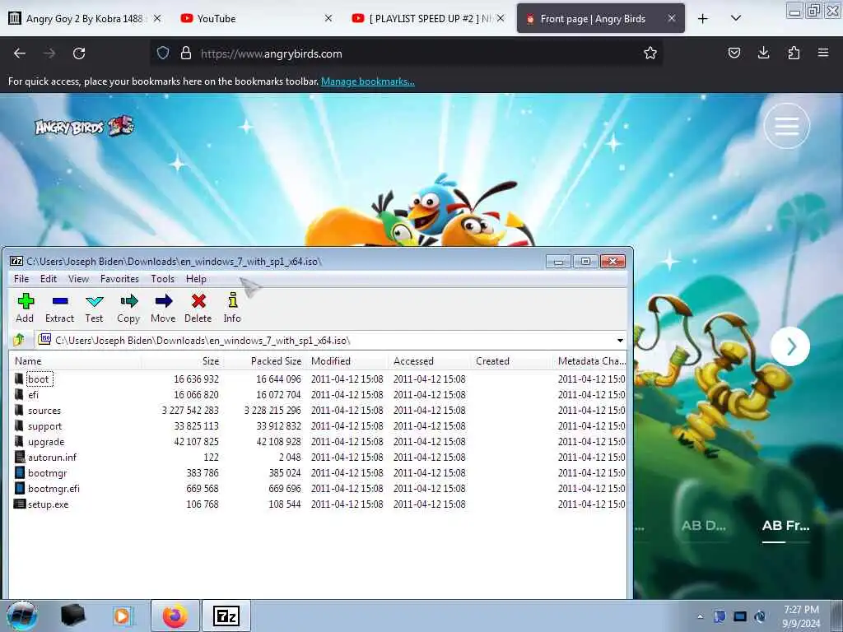Click the taskbar clock showing 7:27 PM
The height and width of the screenshot is (632, 843).
pyautogui.click(x=801, y=616)
